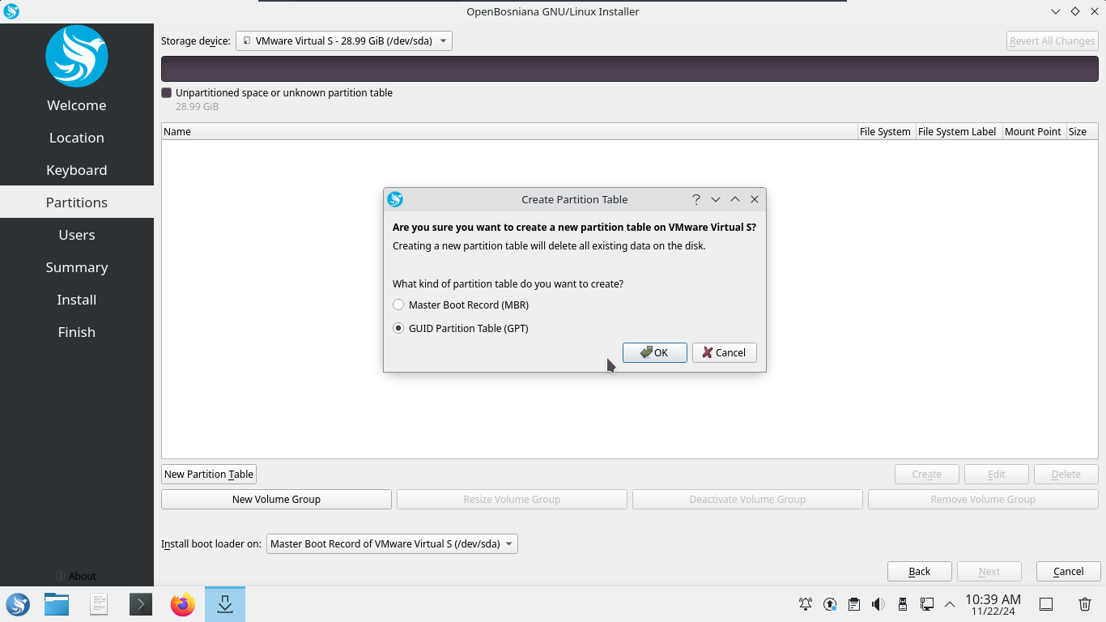1106x622 pixels.
Task: Sort by File System Label column header
Action: [x=958, y=131]
